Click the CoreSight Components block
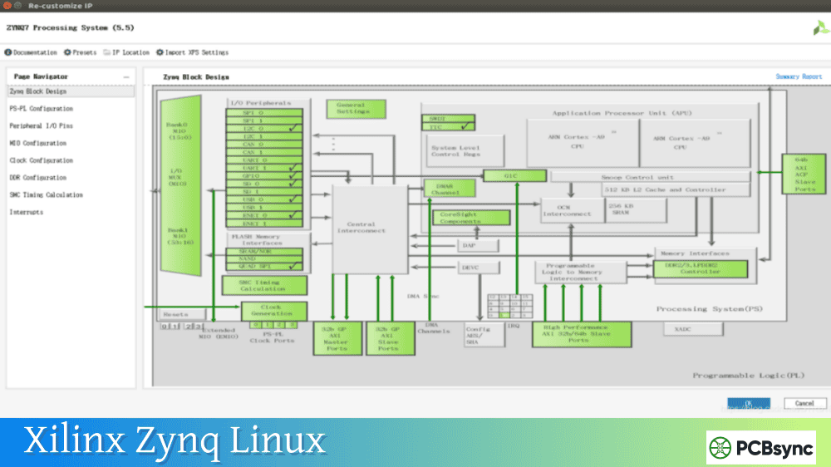 [x=472, y=218]
